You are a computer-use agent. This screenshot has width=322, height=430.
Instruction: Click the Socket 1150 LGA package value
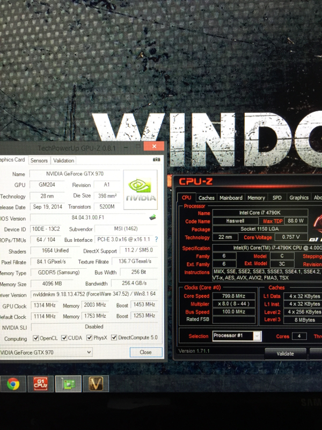click(260, 229)
